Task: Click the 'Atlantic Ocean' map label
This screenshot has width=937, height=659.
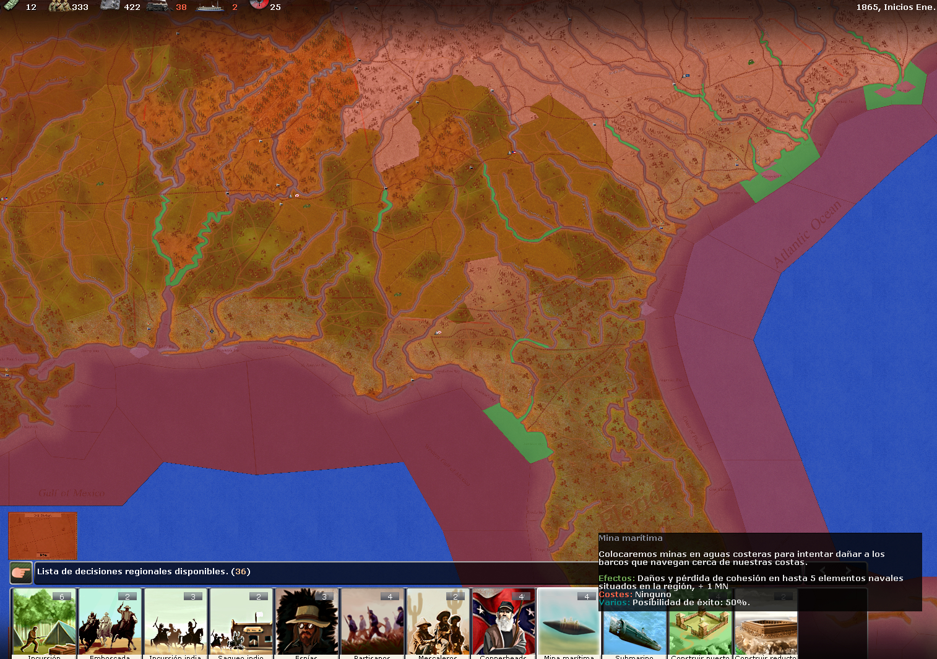Action: 808,234
